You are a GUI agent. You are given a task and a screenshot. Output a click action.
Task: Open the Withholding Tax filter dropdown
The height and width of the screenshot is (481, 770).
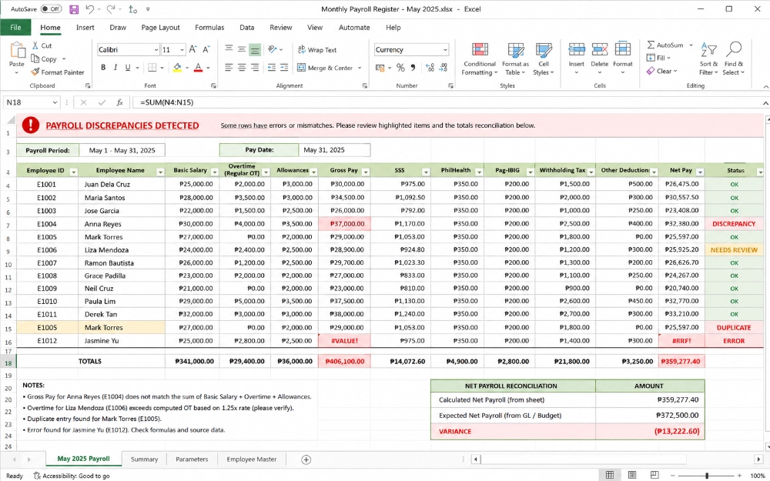[x=591, y=172]
